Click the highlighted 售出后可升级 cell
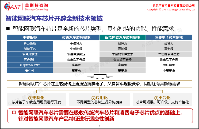The width and height of the screenshot is (199, 129). pos(122,60)
